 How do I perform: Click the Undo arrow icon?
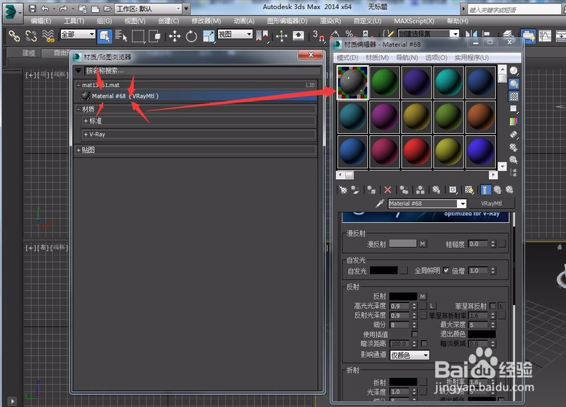point(45,8)
